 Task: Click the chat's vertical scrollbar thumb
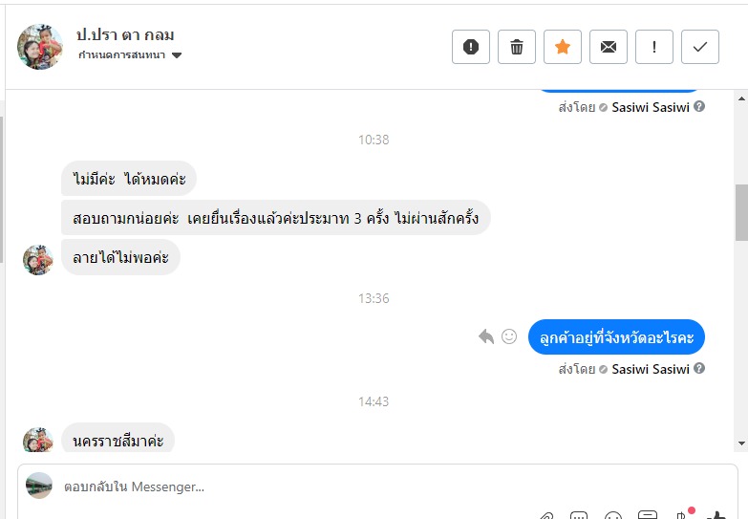tap(740, 212)
